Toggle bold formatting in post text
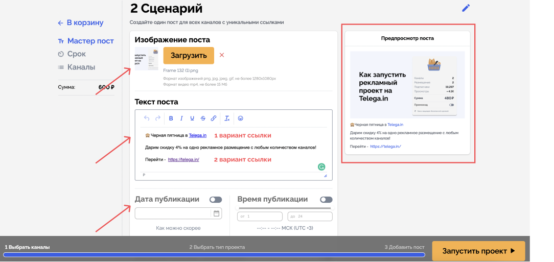This screenshot has width=554, height=262. tap(171, 118)
